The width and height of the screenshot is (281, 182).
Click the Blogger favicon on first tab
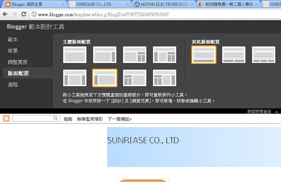8,4
